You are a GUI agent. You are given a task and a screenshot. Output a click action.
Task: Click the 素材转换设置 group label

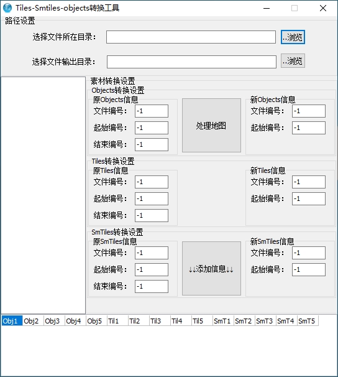point(112,81)
